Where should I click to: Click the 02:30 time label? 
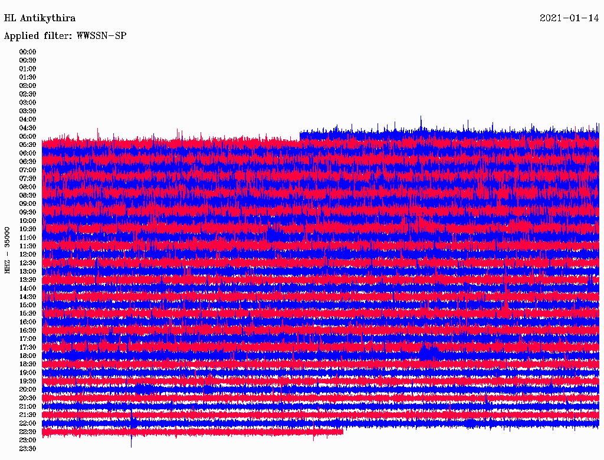click(x=28, y=94)
